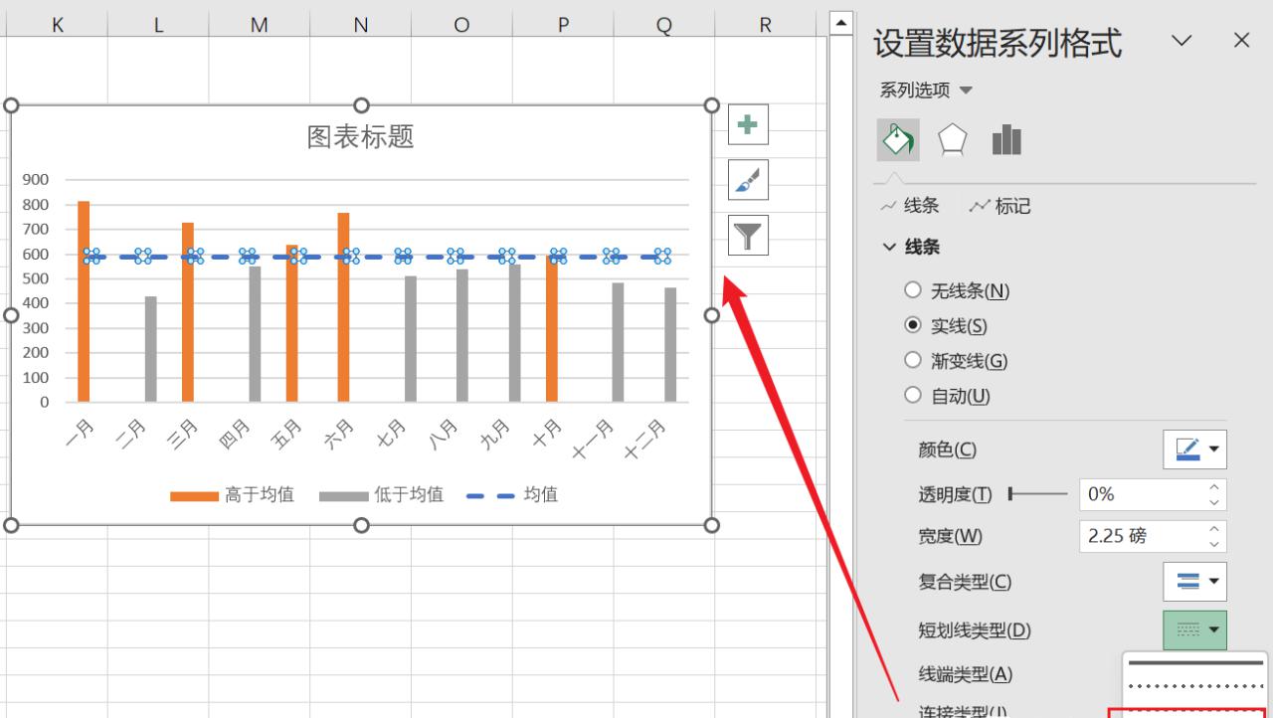Click the 六月 orange bar

pos(343,307)
